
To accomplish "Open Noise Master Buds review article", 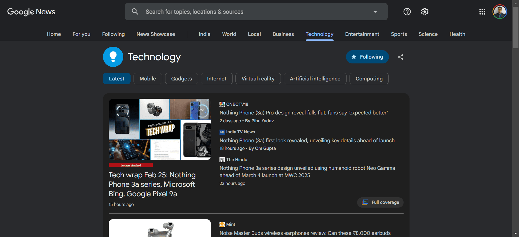I will click(x=305, y=233).
